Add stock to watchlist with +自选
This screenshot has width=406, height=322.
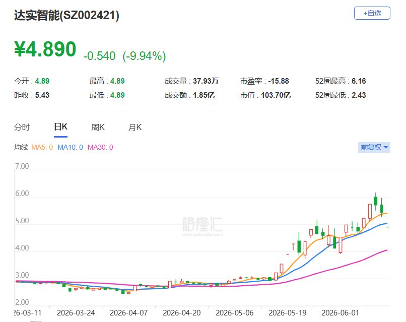[372, 13]
